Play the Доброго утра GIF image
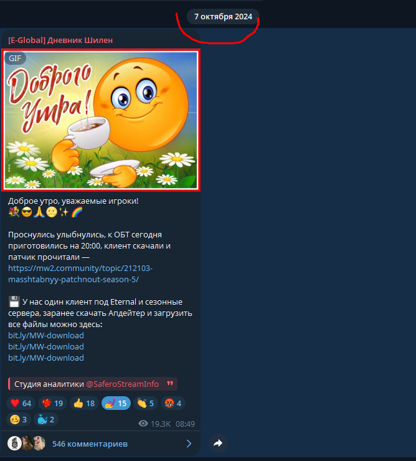The image size is (416, 461). coord(101,120)
